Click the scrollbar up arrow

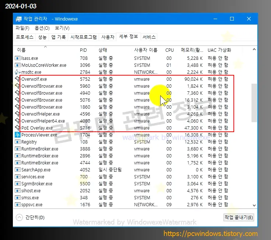pyautogui.click(x=254, y=50)
